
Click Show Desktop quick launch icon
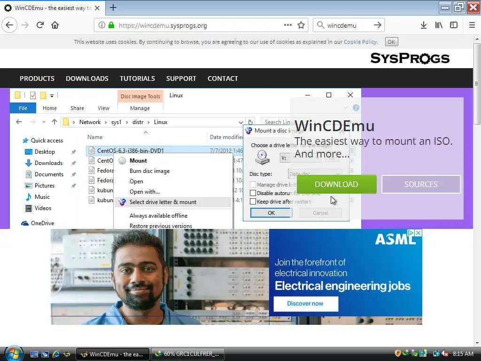coord(34,354)
